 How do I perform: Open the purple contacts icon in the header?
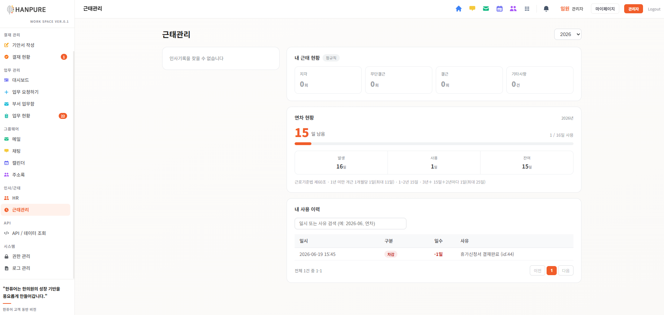[x=513, y=9]
